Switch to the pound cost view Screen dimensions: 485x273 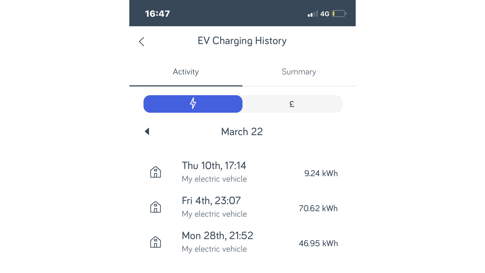292,104
